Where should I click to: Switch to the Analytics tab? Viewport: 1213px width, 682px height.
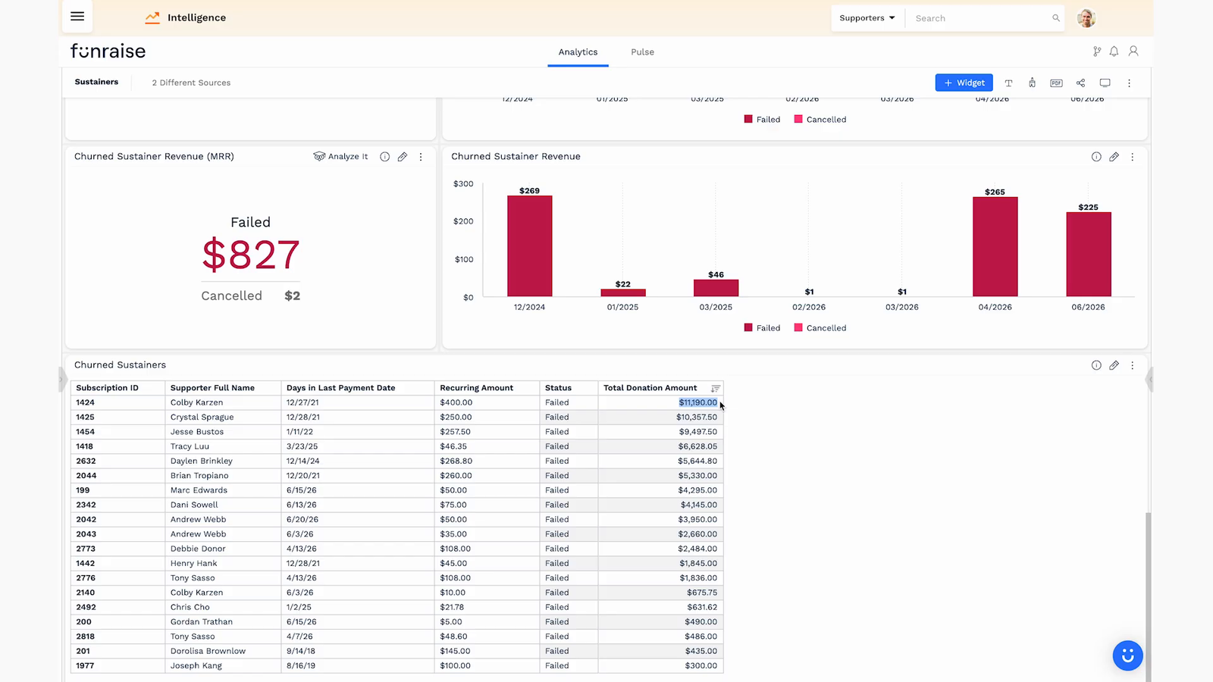(x=578, y=52)
